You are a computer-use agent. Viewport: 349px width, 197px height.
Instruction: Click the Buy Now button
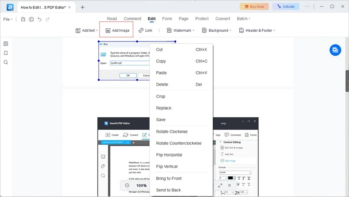tap(254, 7)
